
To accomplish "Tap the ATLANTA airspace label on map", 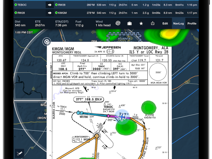I will coord(124,39).
